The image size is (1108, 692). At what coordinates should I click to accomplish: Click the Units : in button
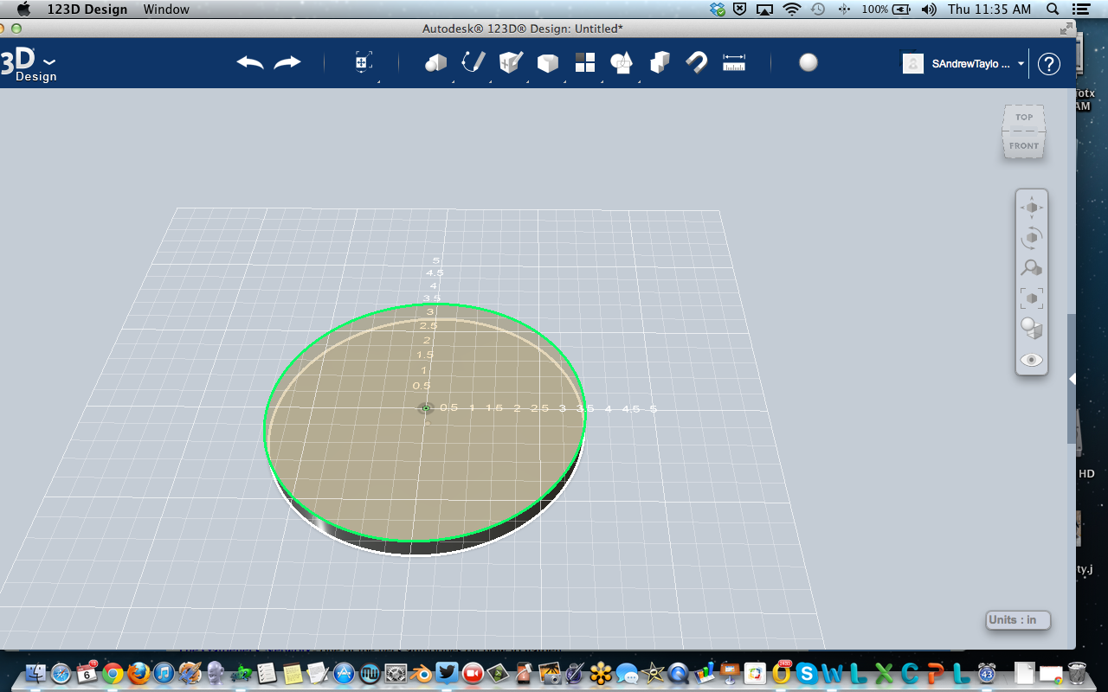1017,620
